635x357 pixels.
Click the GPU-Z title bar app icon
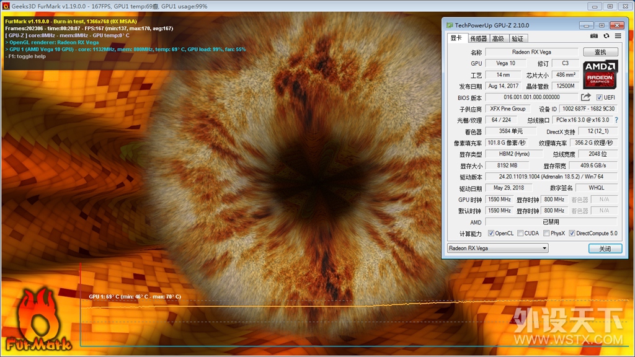click(450, 25)
